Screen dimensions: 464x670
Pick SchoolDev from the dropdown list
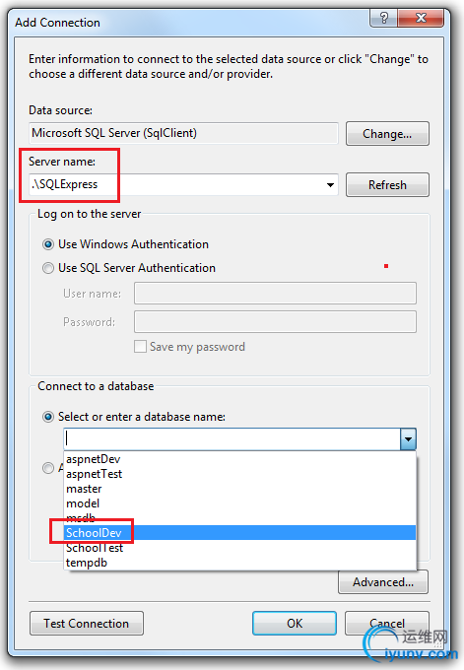click(x=240, y=533)
